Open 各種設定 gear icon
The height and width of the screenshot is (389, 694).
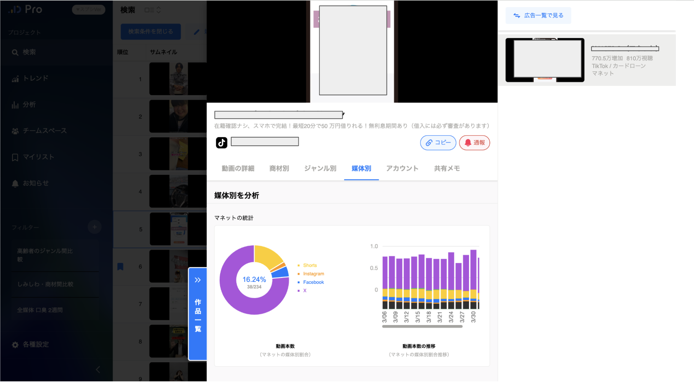point(15,344)
